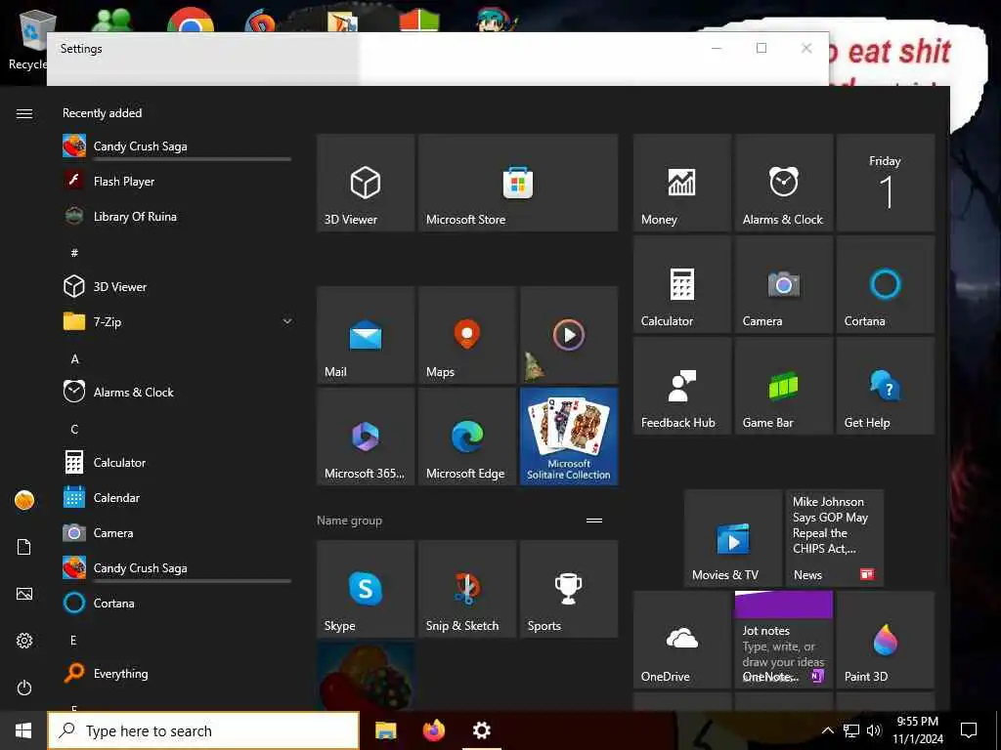Open the 3D Viewer tile
Viewport: 1001px width, 750px height.
[x=366, y=183]
